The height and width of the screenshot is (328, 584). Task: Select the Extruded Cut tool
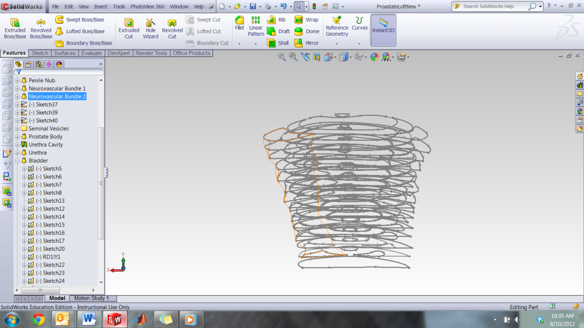coord(129,28)
